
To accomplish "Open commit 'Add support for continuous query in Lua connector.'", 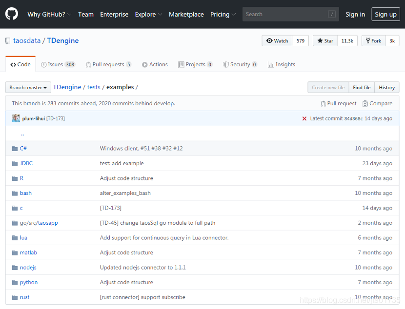I will (164, 237).
